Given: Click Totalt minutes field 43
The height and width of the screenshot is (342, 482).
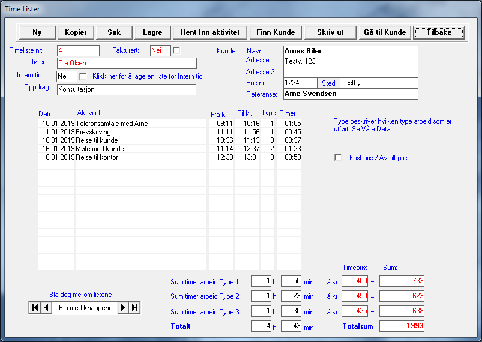Looking at the screenshot, I should (291, 326).
